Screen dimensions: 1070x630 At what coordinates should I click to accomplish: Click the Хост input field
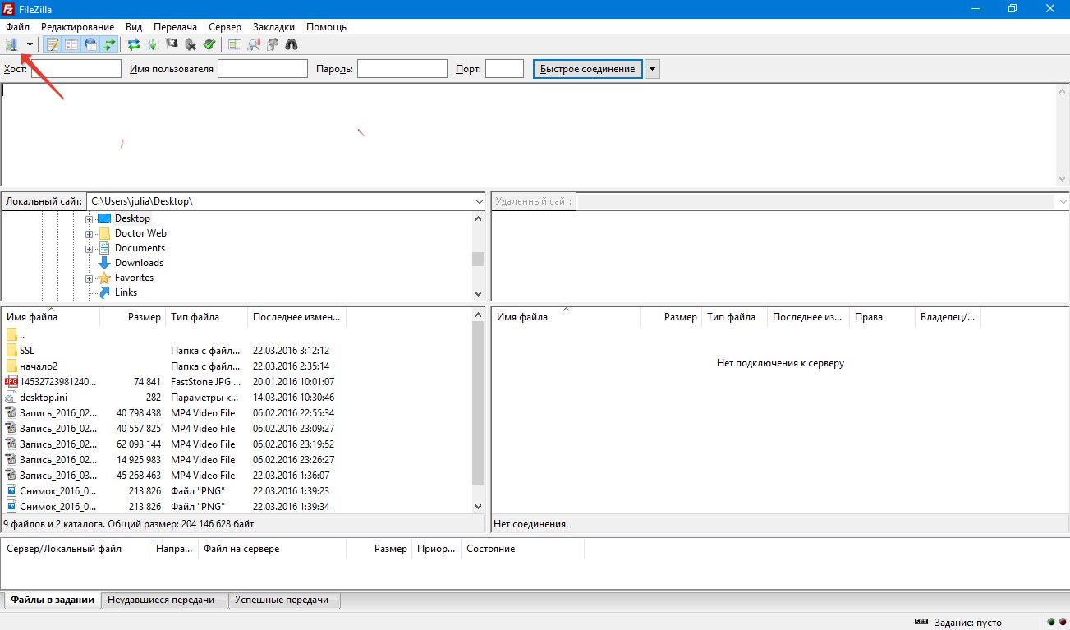click(x=76, y=69)
